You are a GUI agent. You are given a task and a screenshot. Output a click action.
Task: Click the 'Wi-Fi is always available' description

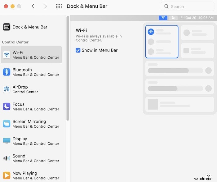pos(99,38)
